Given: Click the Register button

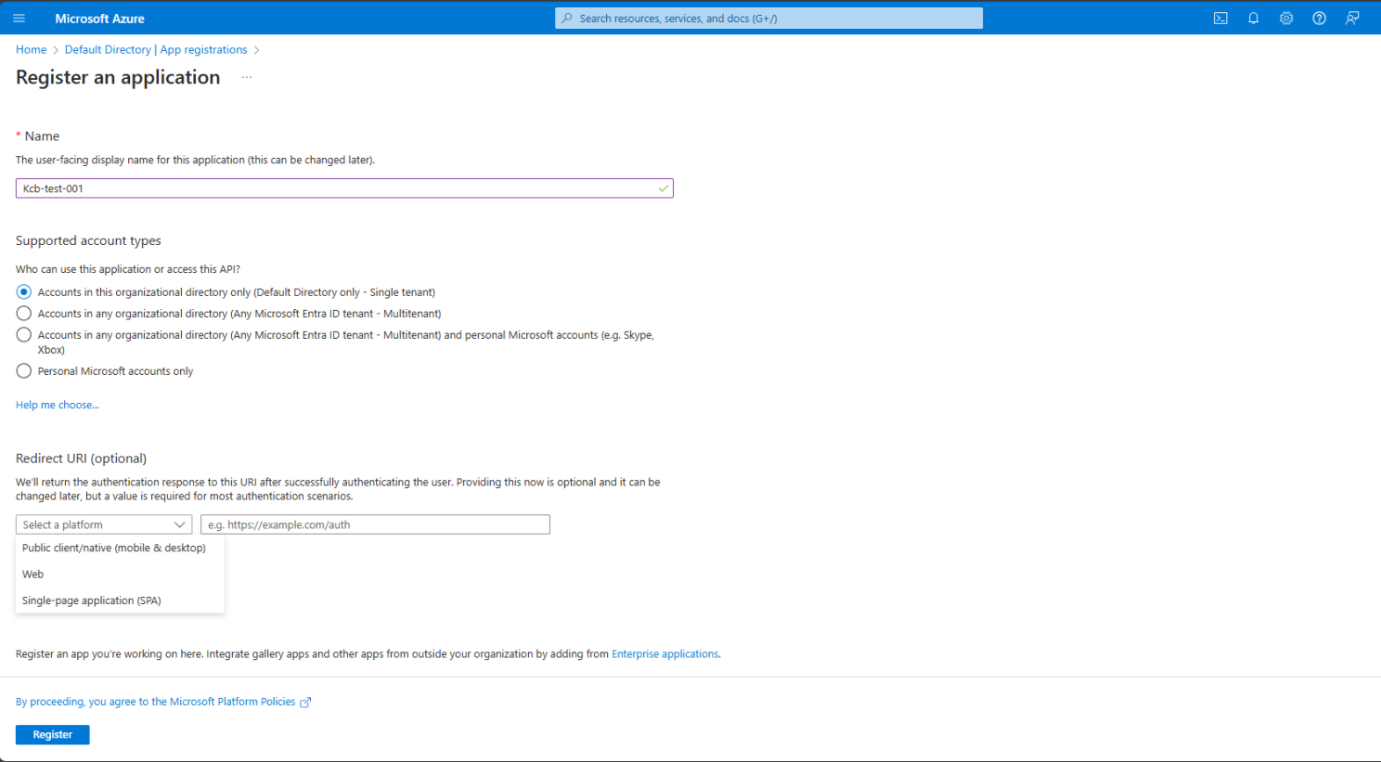Looking at the screenshot, I should pos(53,734).
